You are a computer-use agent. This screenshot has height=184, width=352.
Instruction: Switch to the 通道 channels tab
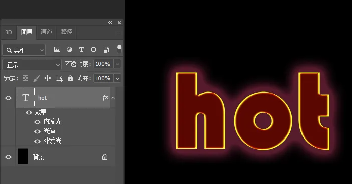(x=46, y=32)
